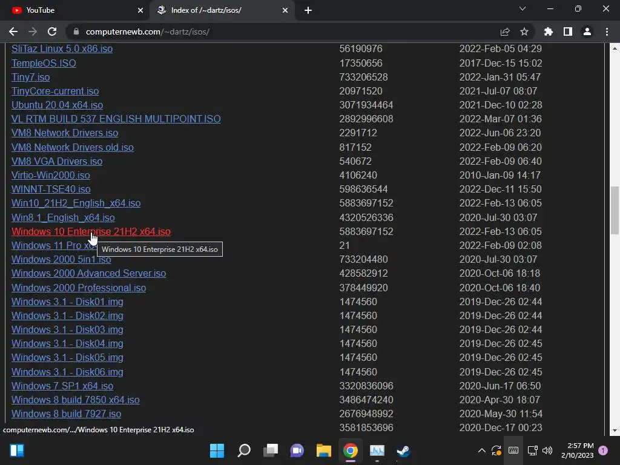Click the browser forward arrow
This screenshot has width=620, height=465.
(x=33, y=31)
